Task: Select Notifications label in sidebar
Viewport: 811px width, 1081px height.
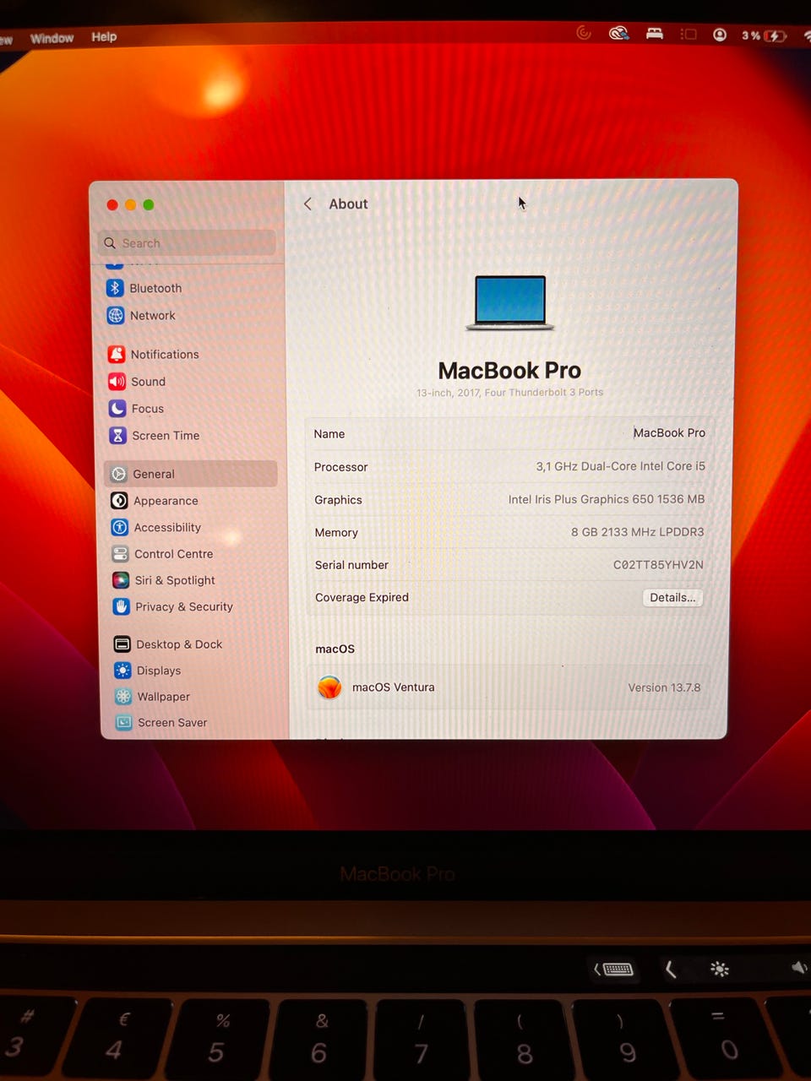Action: click(x=165, y=355)
